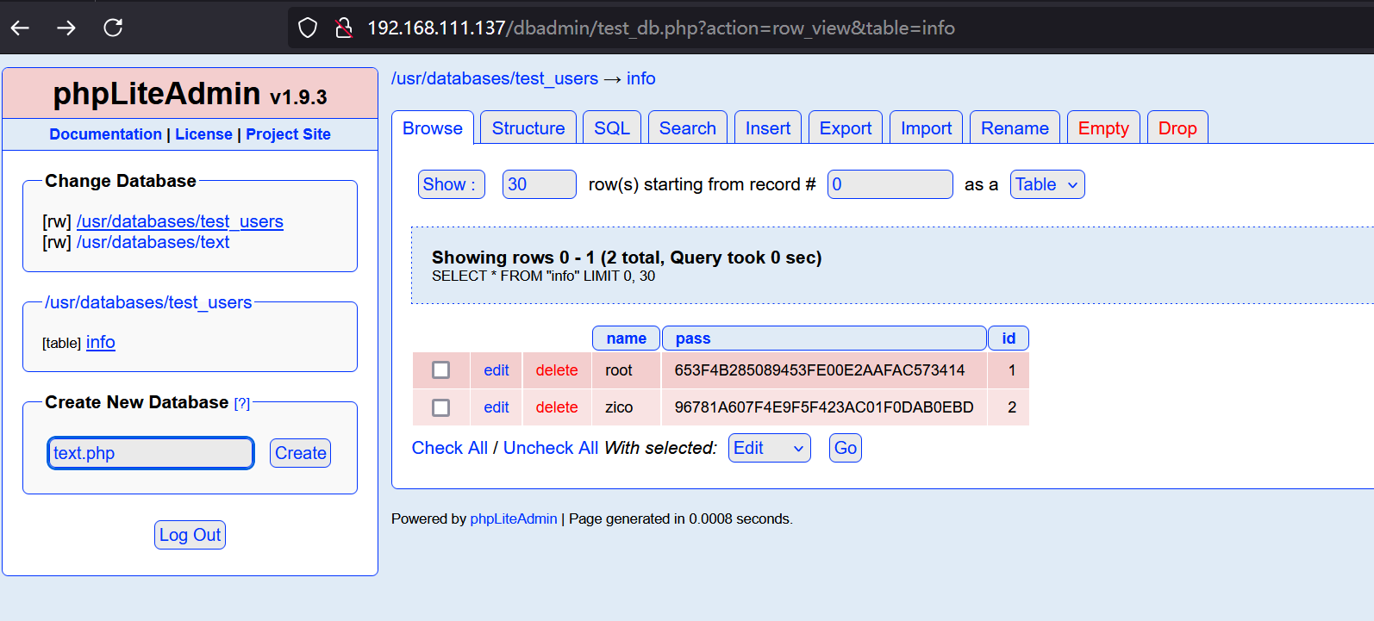This screenshot has height=621, width=1374.
Task: Click the Log Out button
Action: pos(190,535)
